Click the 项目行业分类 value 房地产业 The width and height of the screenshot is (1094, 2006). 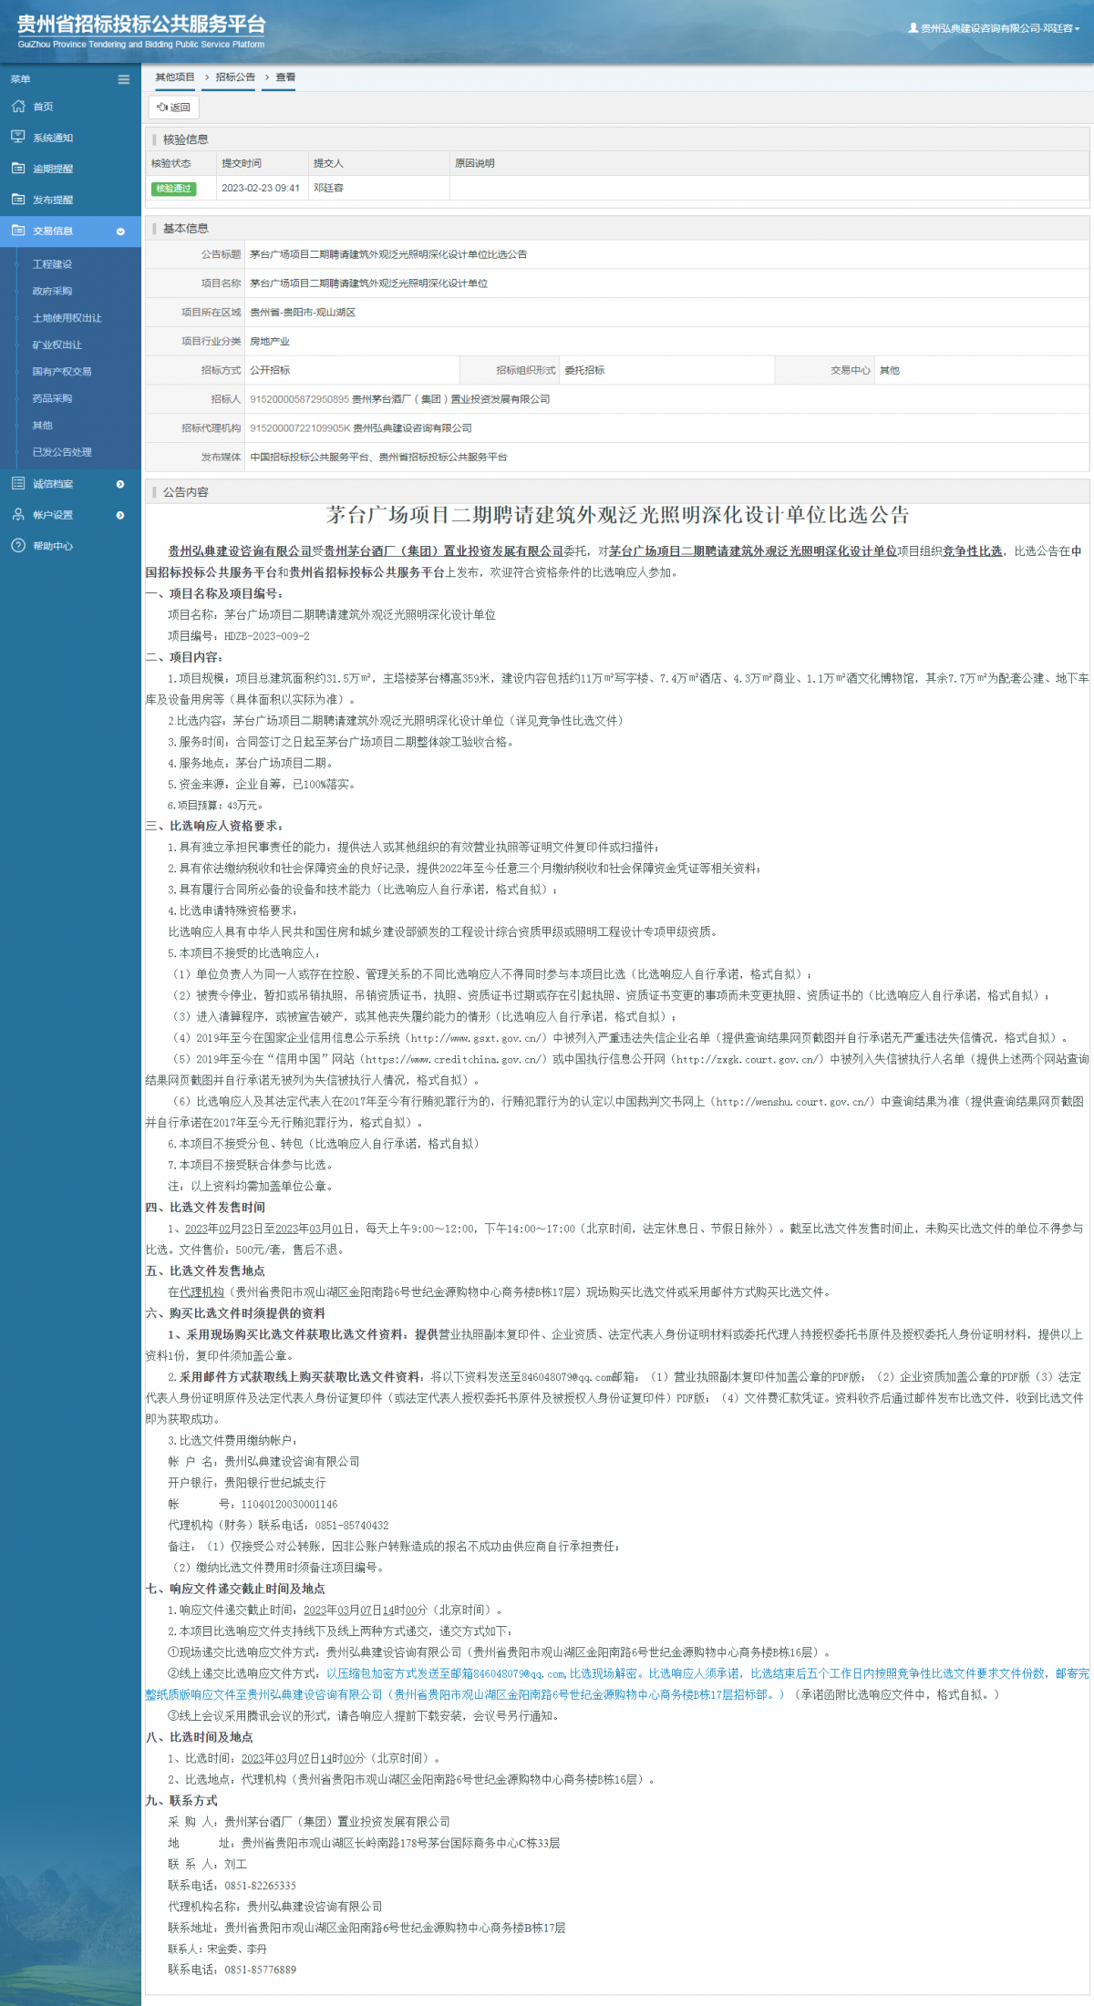[270, 341]
